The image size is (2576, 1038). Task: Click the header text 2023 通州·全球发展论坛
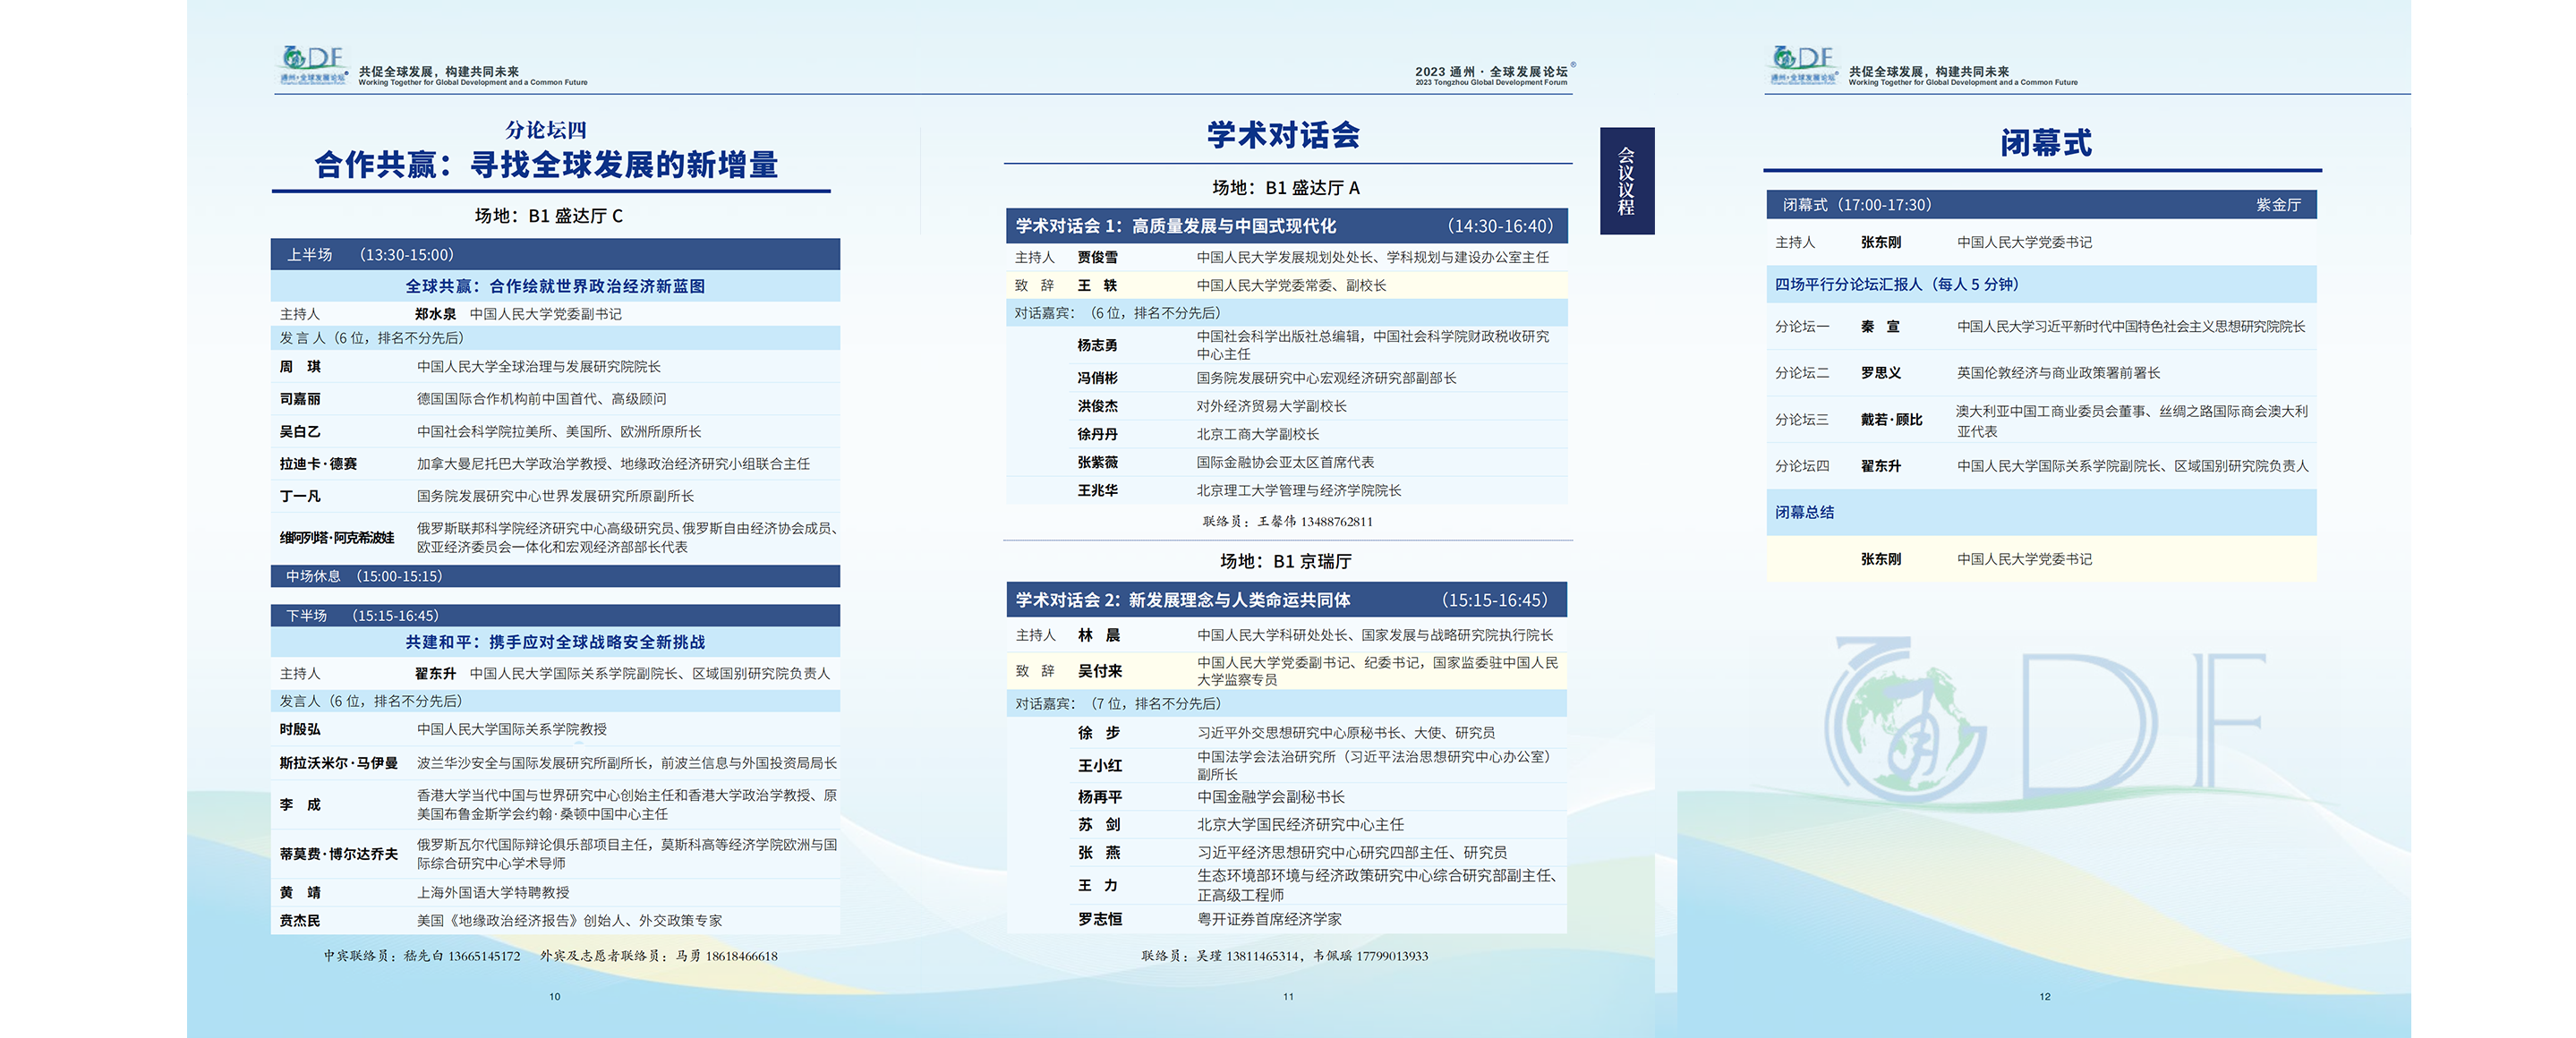(x=1491, y=72)
